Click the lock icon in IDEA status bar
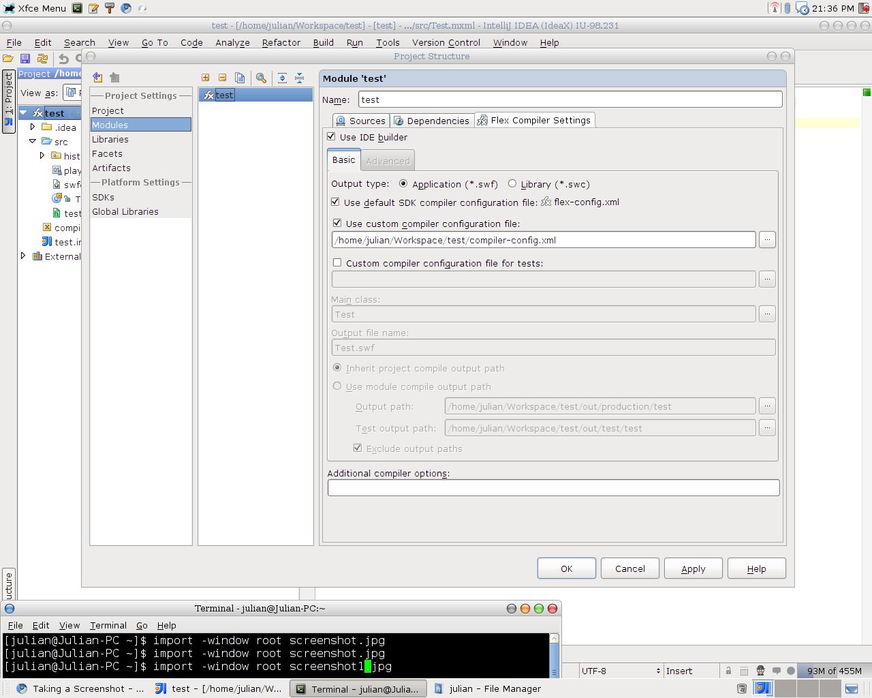872x698 pixels. (x=728, y=671)
